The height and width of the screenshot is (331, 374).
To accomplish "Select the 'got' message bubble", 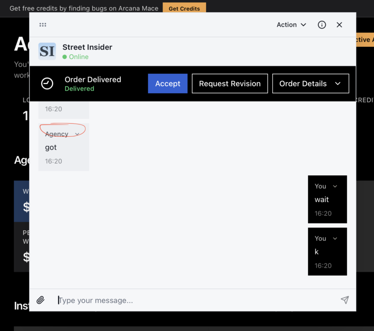I will 63,147.
